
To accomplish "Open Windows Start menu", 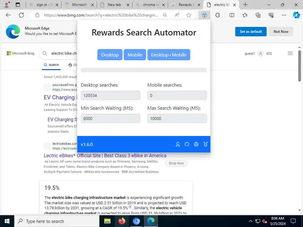I will (x=7, y=221).
